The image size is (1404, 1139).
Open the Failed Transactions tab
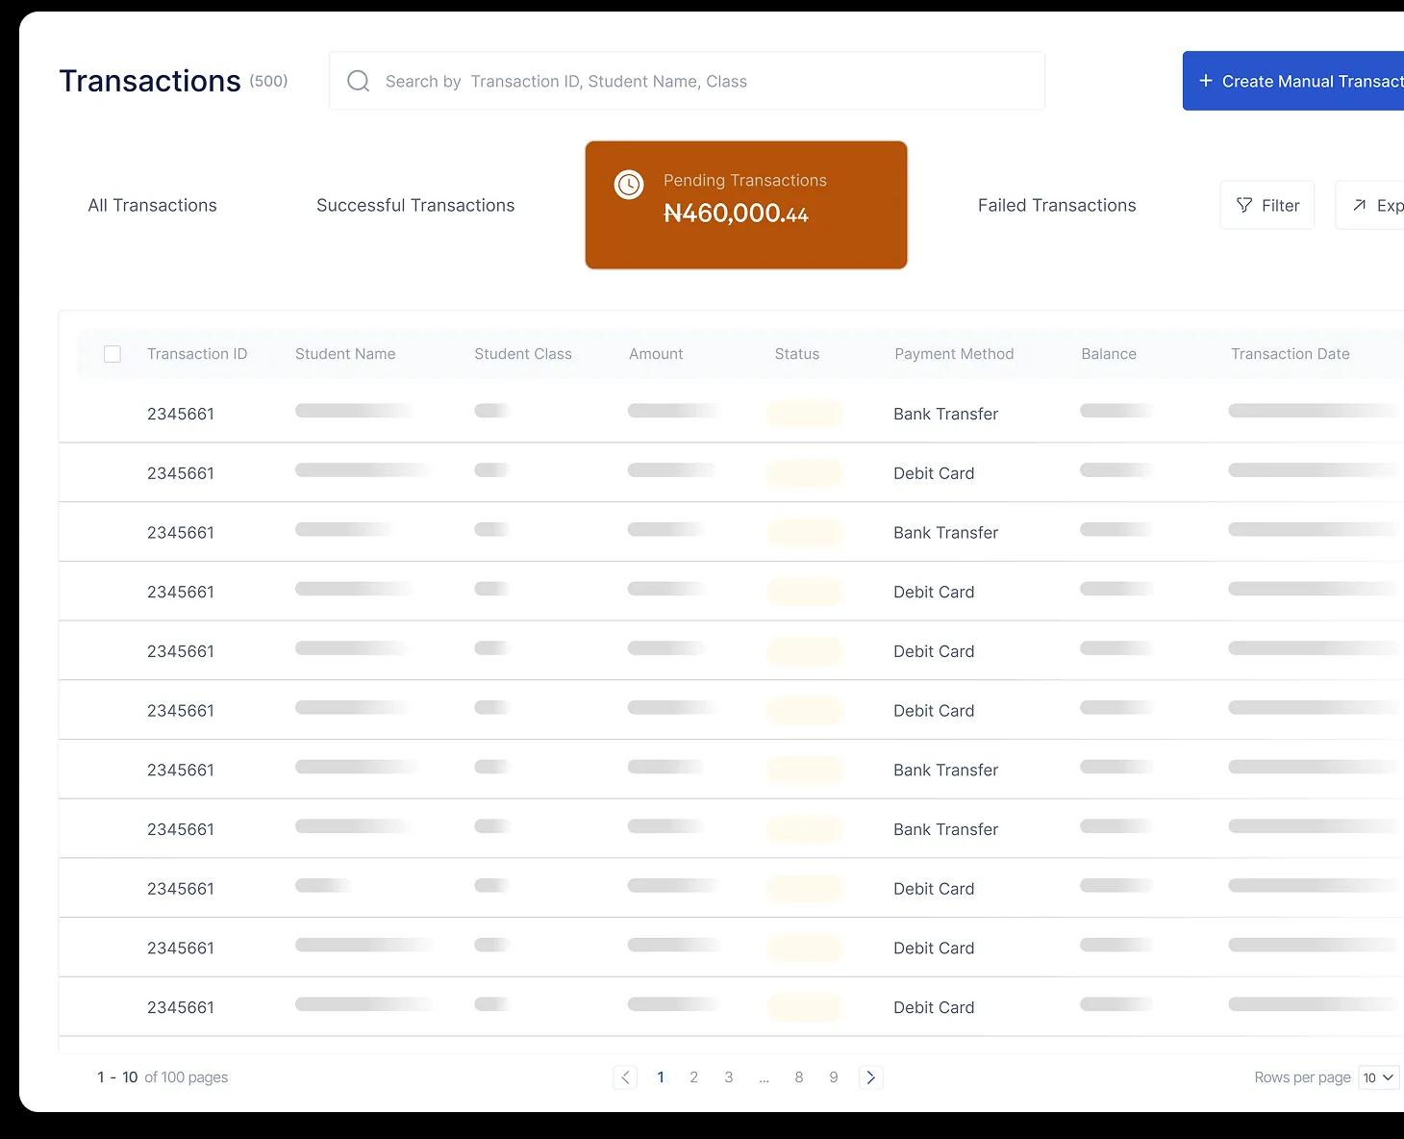[1057, 206]
